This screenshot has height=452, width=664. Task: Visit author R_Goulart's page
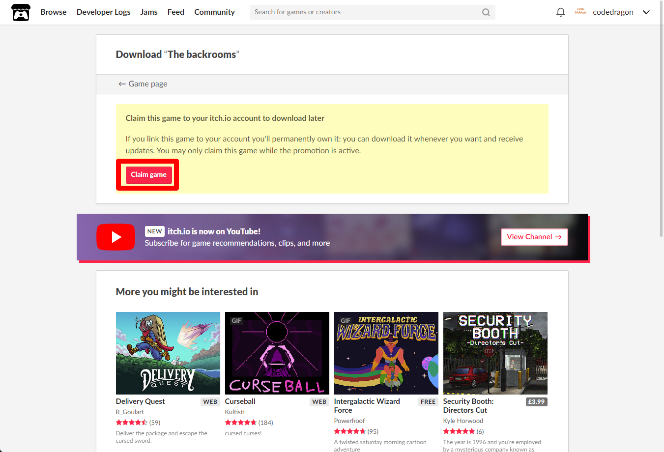130,412
